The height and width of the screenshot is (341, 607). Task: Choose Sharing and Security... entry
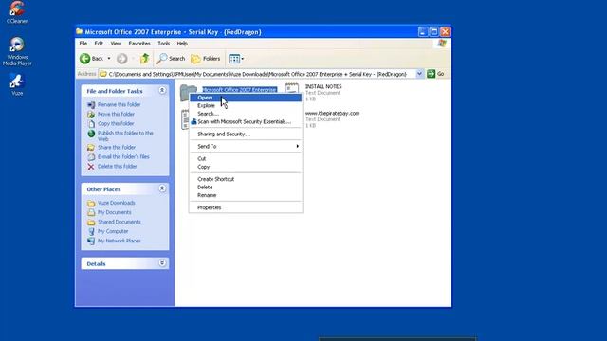[246, 135]
